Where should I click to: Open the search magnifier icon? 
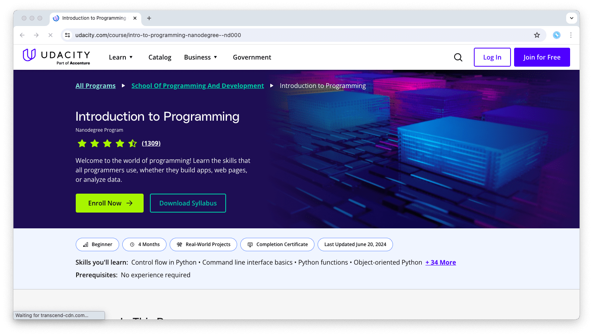click(x=458, y=57)
